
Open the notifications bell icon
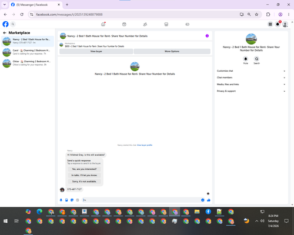[278, 24]
